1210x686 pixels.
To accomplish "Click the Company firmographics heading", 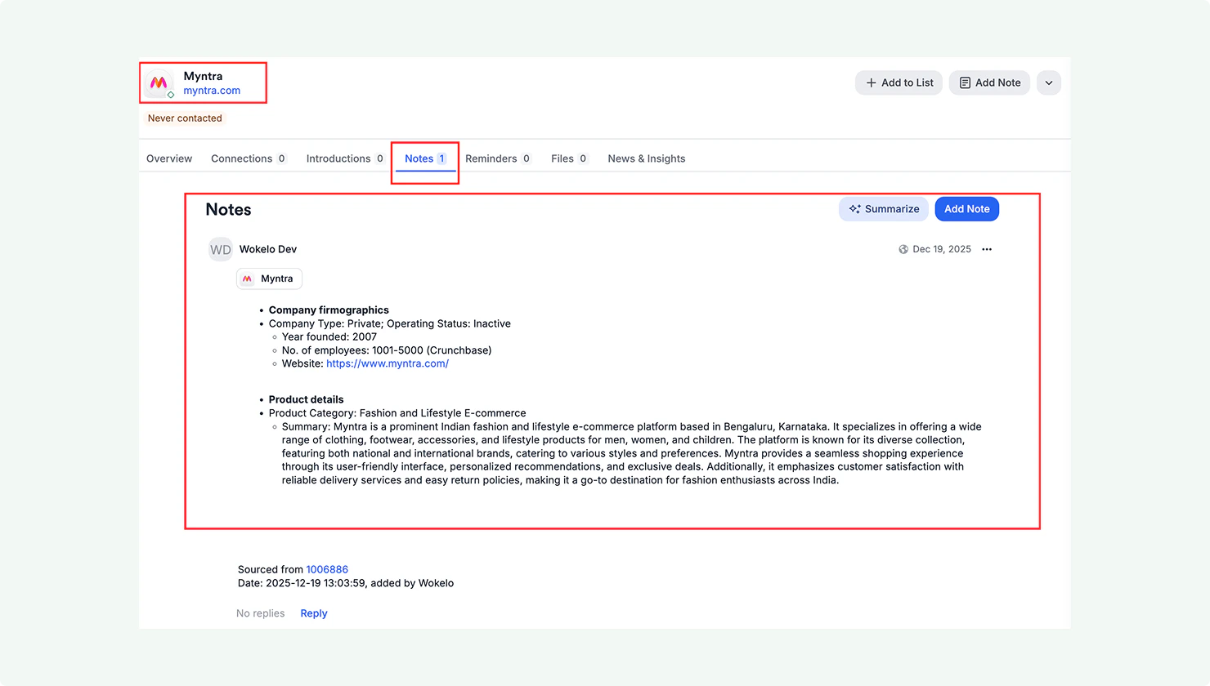I will click(329, 310).
